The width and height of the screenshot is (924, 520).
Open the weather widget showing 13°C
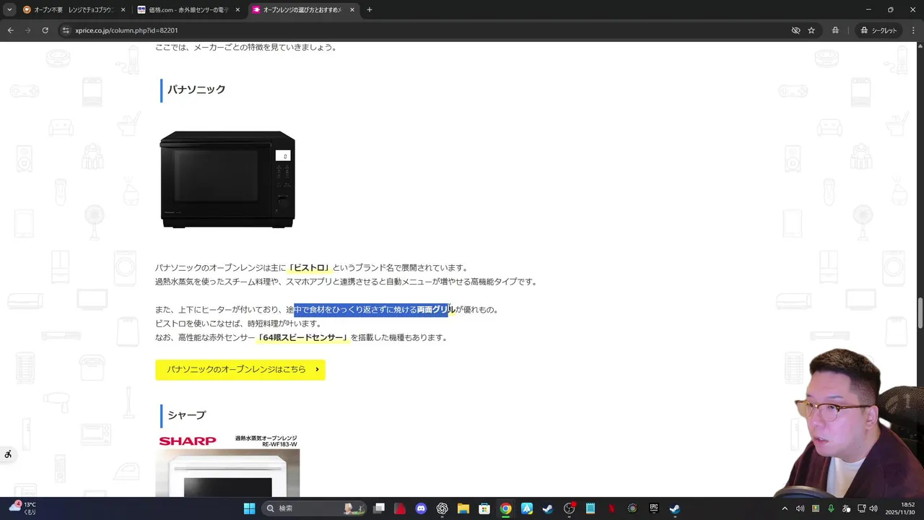click(22, 508)
